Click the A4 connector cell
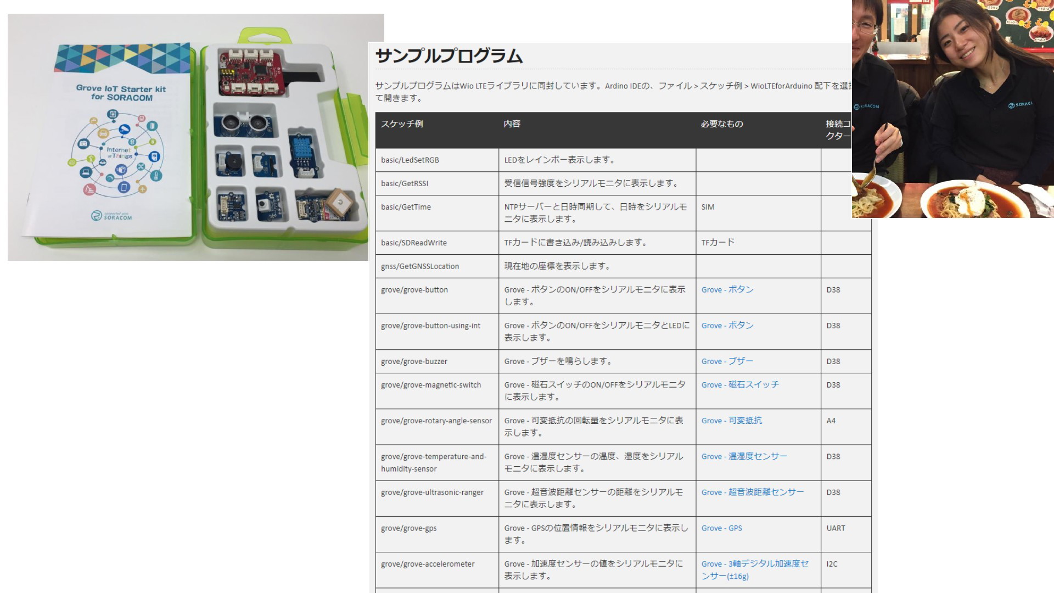 tap(846, 427)
